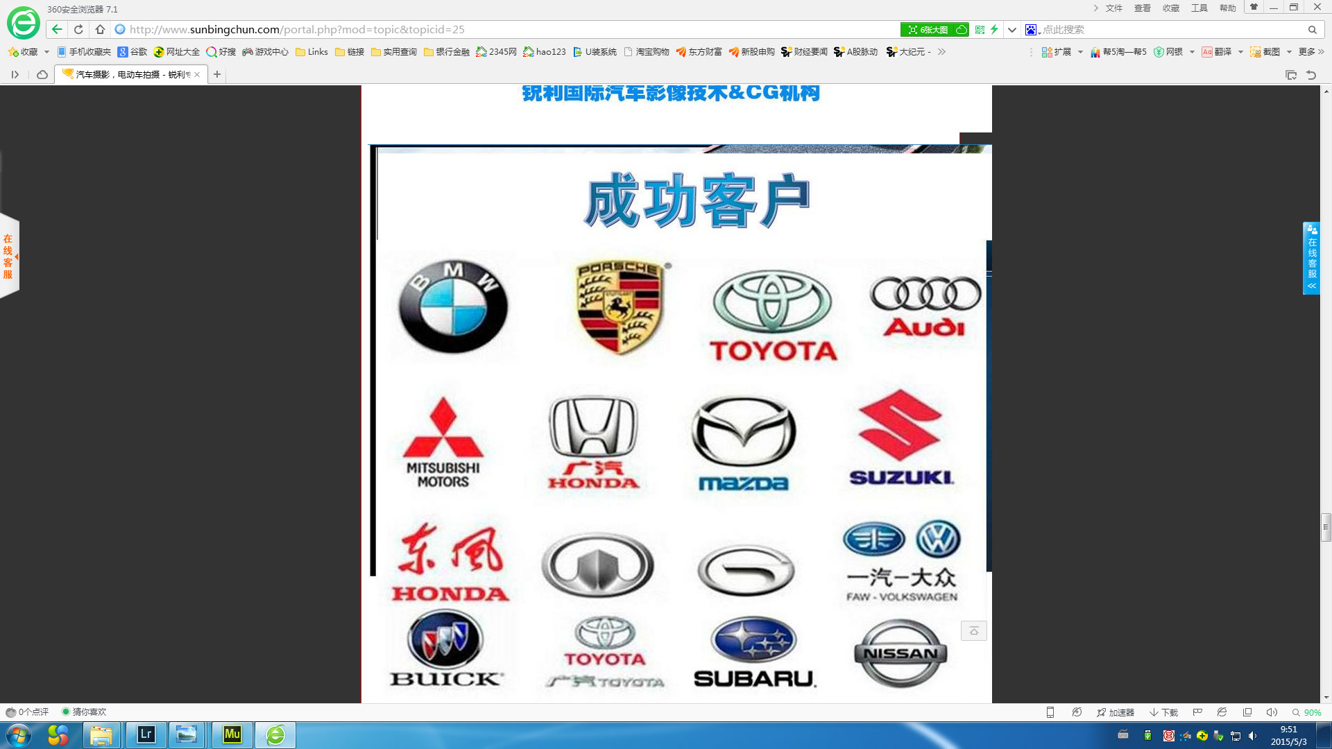The width and height of the screenshot is (1332, 749).
Task: Open the 帮助 menu
Action: tap(1228, 8)
